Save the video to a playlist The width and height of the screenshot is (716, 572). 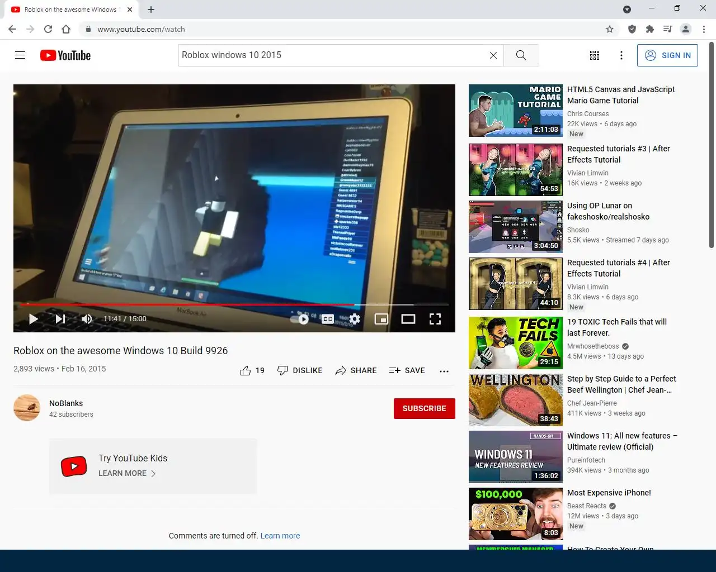407,370
